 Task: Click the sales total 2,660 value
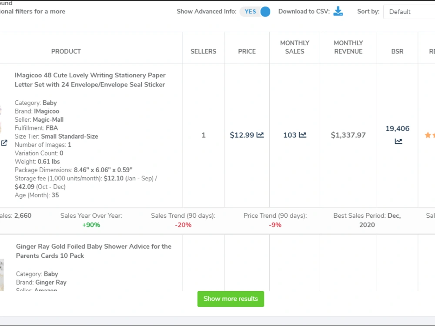(23, 216)
